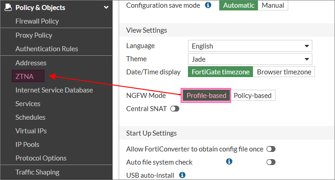Click the Date/Time display label
335x180 pixels.
pos(153,72)
